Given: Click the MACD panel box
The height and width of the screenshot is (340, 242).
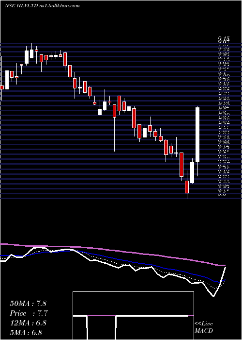Looking at the screenshot, I should pyautogui.click(x=133, y=316).
